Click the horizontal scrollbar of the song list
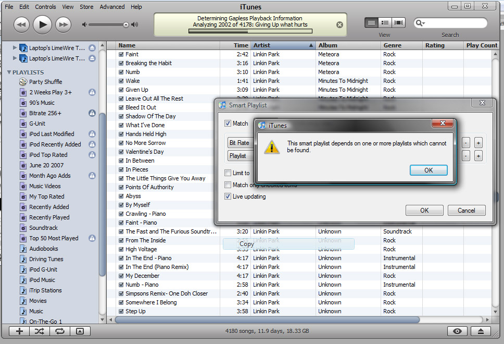 coord(267,320)
